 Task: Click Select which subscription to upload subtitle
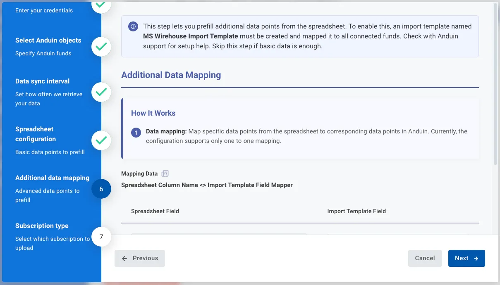coord(53,243)
